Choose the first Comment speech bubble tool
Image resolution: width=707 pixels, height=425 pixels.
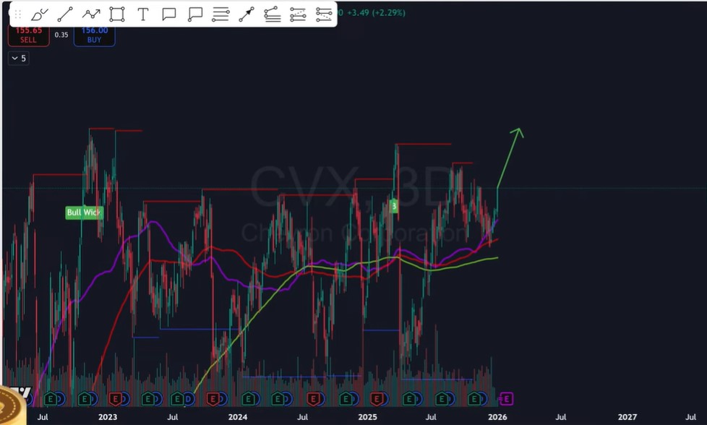pyautogui.click(x=169, y=14)
